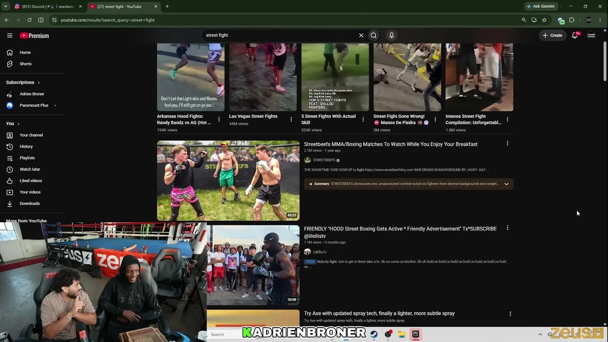This screenshot has width=608, height=342.
Task: Open Steam from the taskbar
Action: click(374, 334)
